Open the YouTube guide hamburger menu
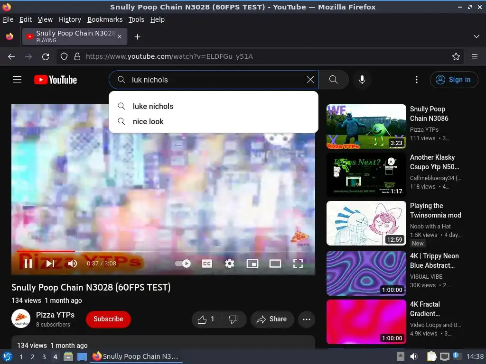Screen dimensions: 486x364 pos(17,80)
